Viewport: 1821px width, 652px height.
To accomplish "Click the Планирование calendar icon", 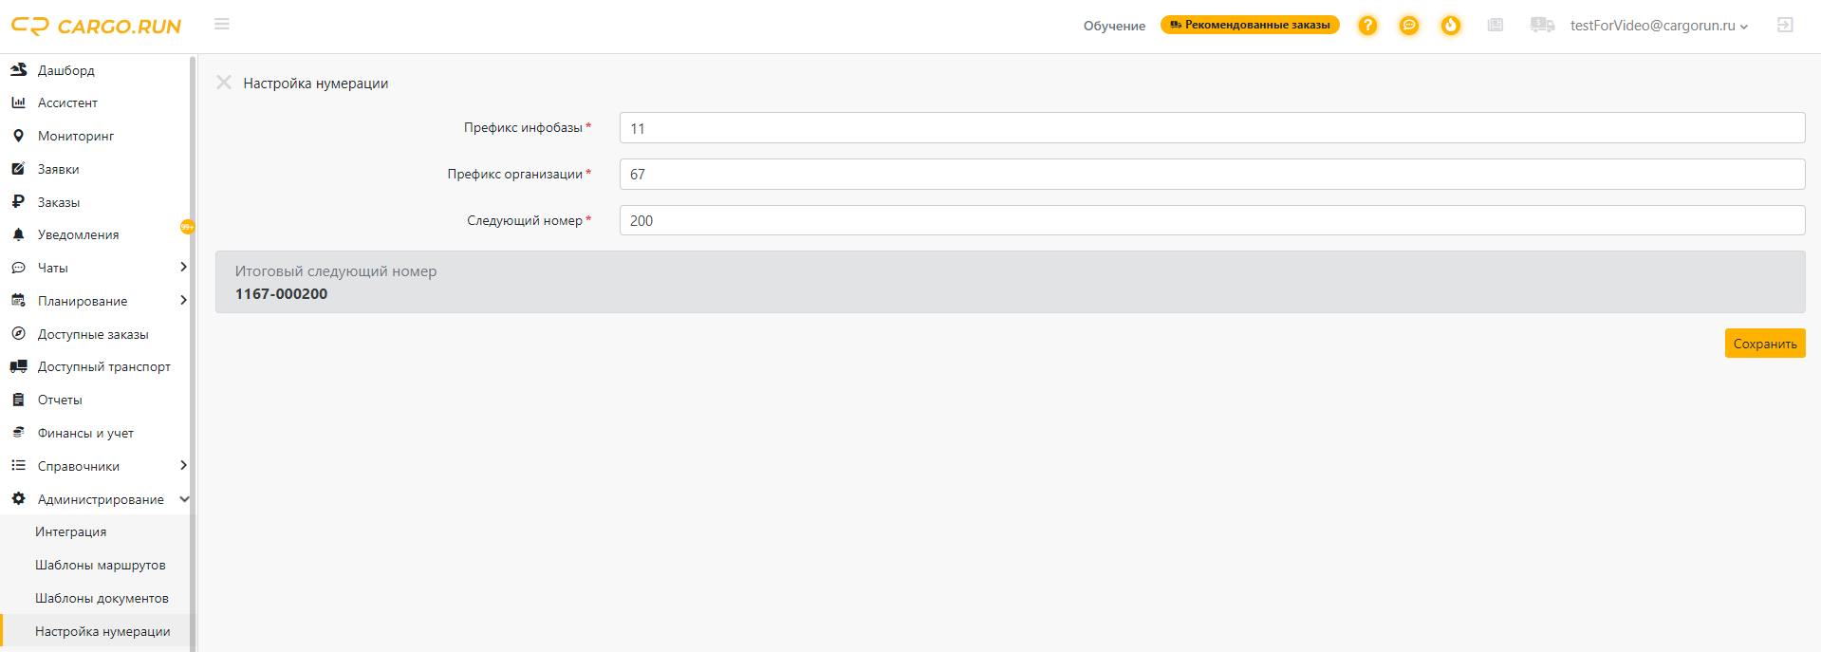I will pyautogui.click(x=18, y=300).
